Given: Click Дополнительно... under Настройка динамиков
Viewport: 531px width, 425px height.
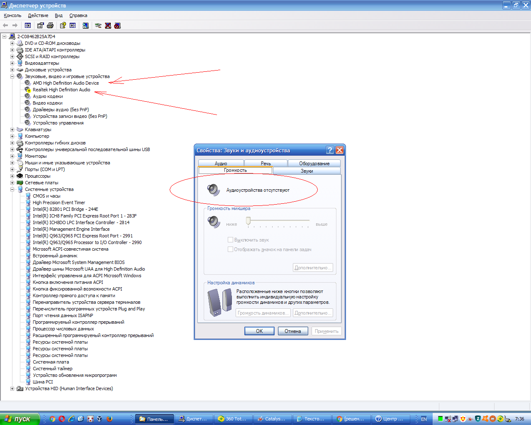Looking at the screenshot, I should point(313,313).
